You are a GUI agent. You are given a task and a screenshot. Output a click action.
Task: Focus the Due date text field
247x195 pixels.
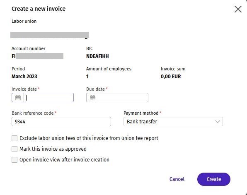pos(123,98)
